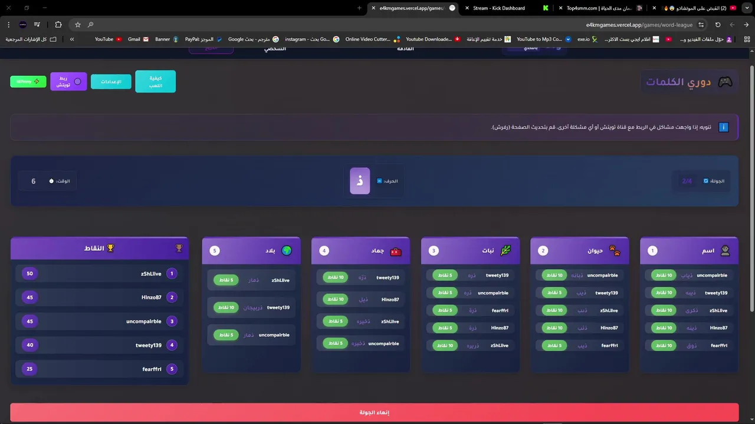755x424 pixels.
Task: Go forward in browser history
Action: tap(732, 25)
